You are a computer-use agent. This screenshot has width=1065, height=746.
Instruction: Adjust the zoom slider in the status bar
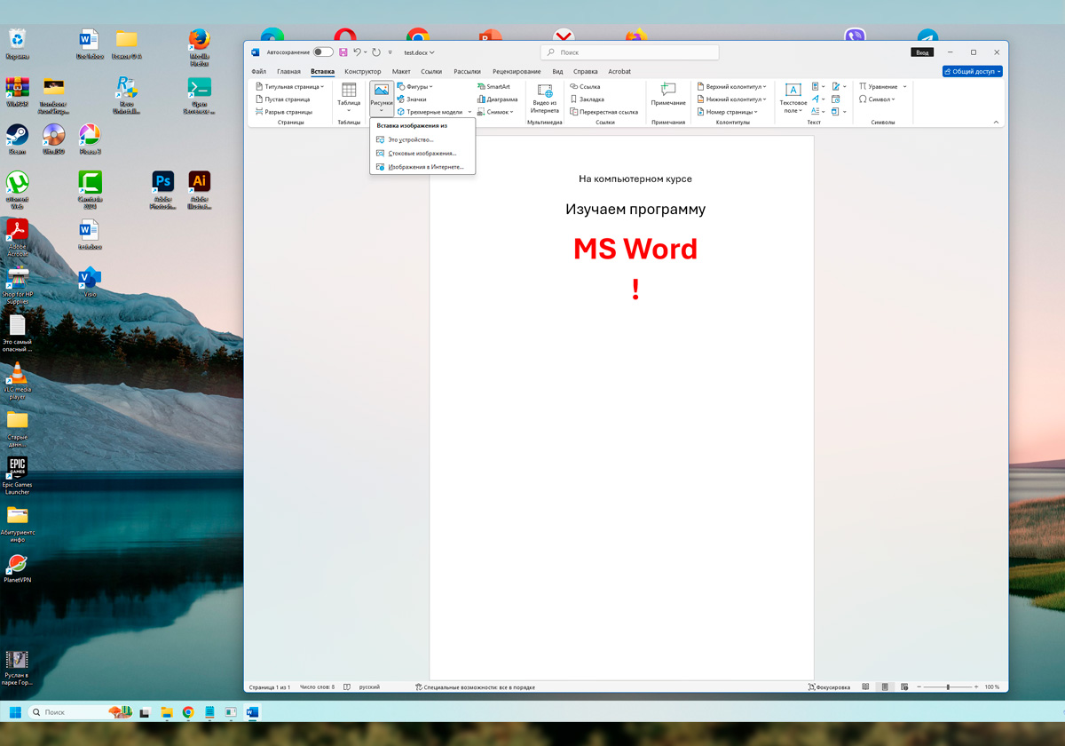coord(948,687)
